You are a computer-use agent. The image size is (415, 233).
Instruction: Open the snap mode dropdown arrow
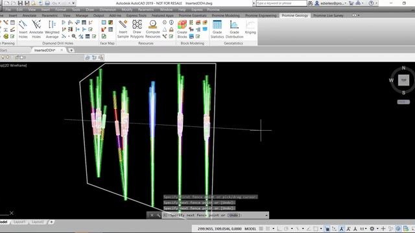click(273, 228)
